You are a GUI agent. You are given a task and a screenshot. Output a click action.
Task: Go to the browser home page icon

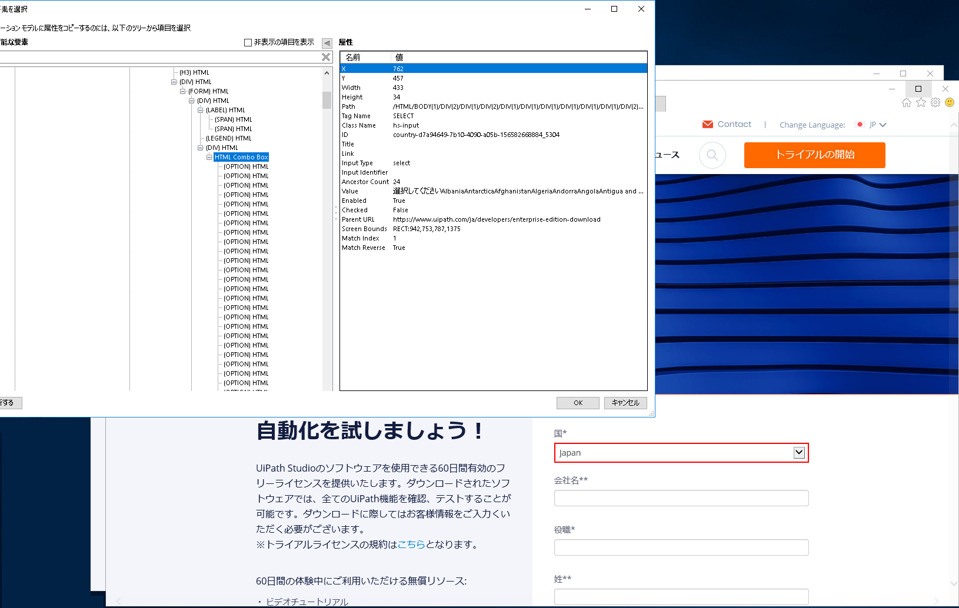[x=907, y=103]
